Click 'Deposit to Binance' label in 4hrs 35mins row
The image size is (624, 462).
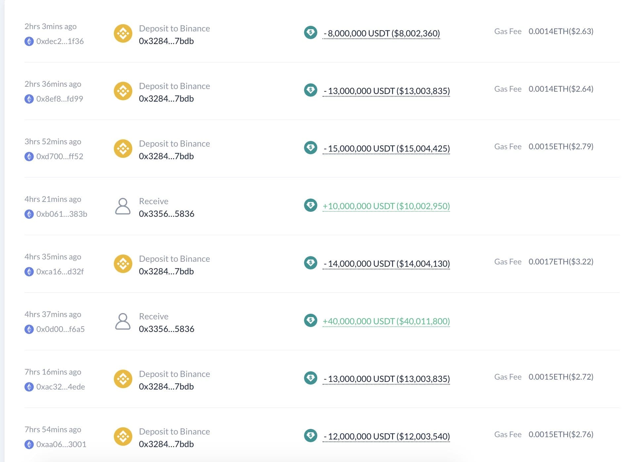[174, 259]
